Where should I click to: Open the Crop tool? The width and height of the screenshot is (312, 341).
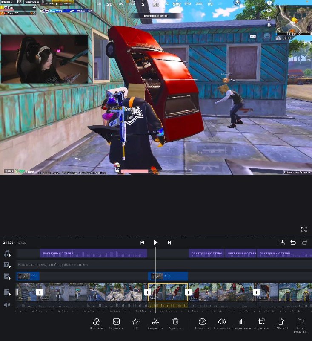pyautogui.click(x=261, y=322)
